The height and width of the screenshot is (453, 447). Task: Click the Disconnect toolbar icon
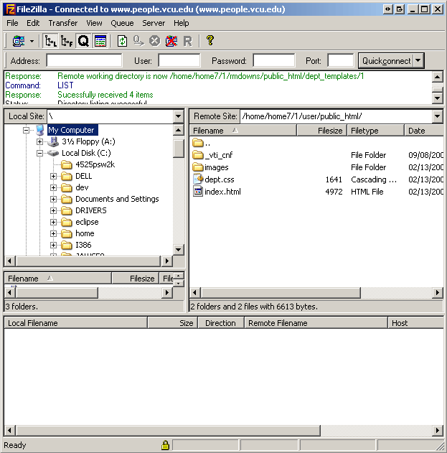(171, 41)
